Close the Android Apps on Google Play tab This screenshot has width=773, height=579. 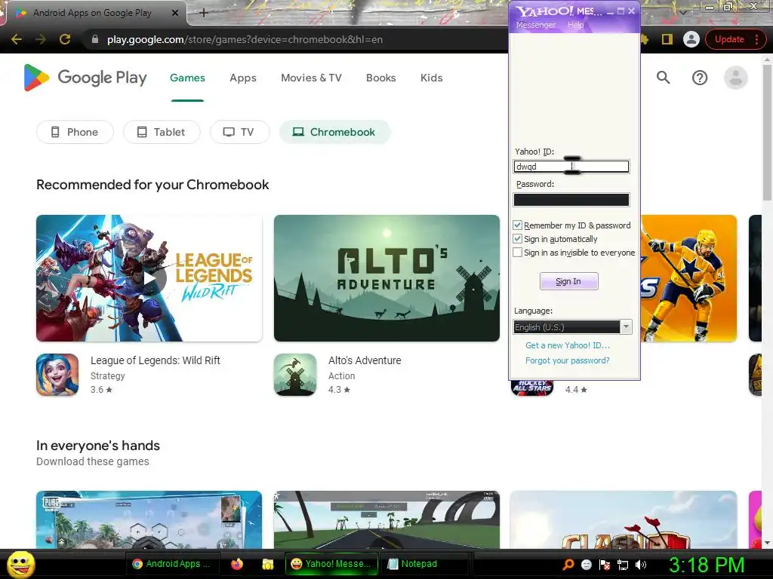coord(175,14)
